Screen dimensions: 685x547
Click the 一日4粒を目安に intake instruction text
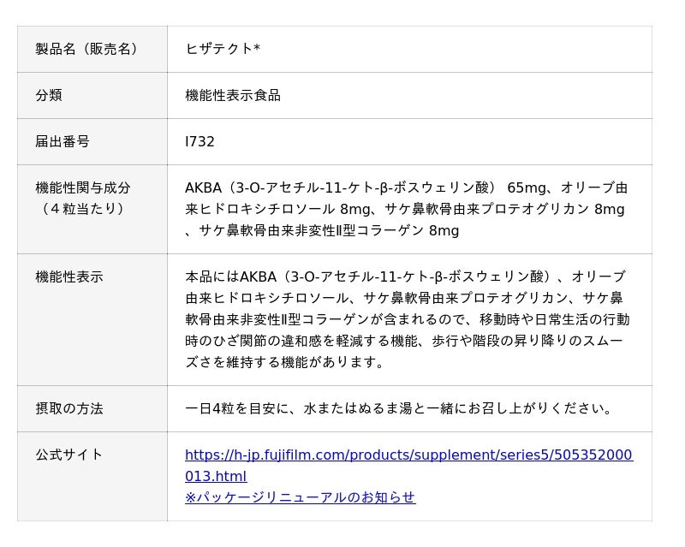click(400, 408)
